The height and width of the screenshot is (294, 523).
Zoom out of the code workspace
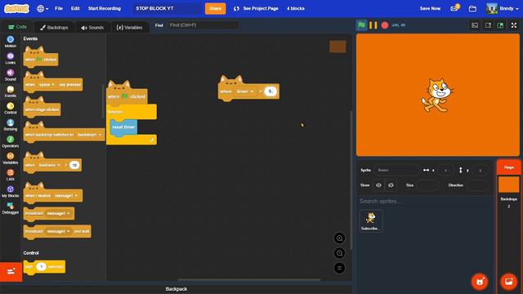point(340,253)
